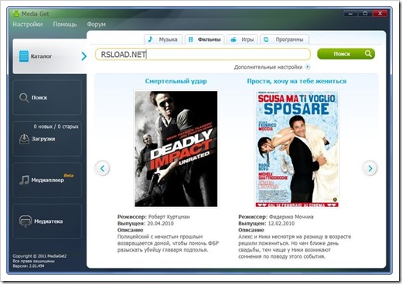402x284 pixels.
Task: Click the gamepad icon on Игры tab
Action: click(x=233, y=39)
